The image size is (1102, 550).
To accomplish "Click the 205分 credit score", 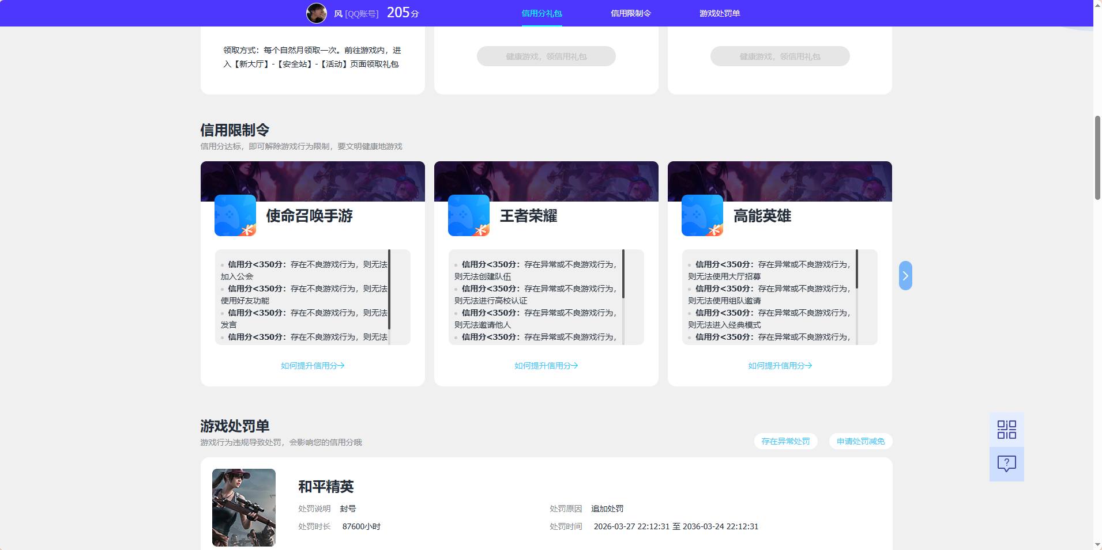I will [403, 13].
